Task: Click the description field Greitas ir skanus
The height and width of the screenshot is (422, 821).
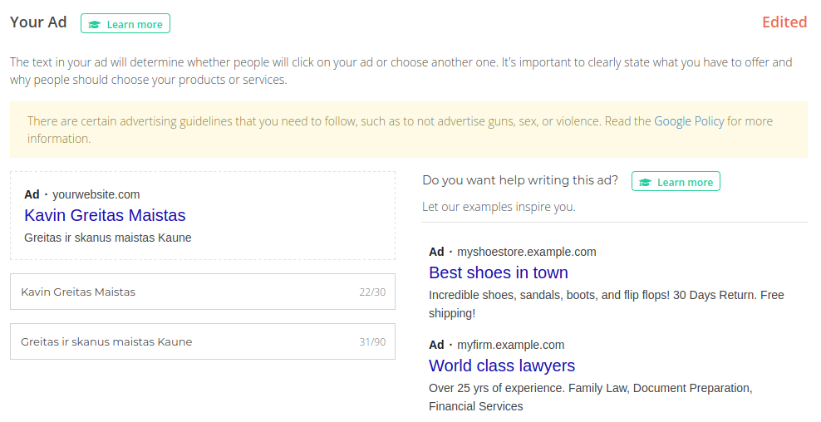Action: (x=183, y=341)
